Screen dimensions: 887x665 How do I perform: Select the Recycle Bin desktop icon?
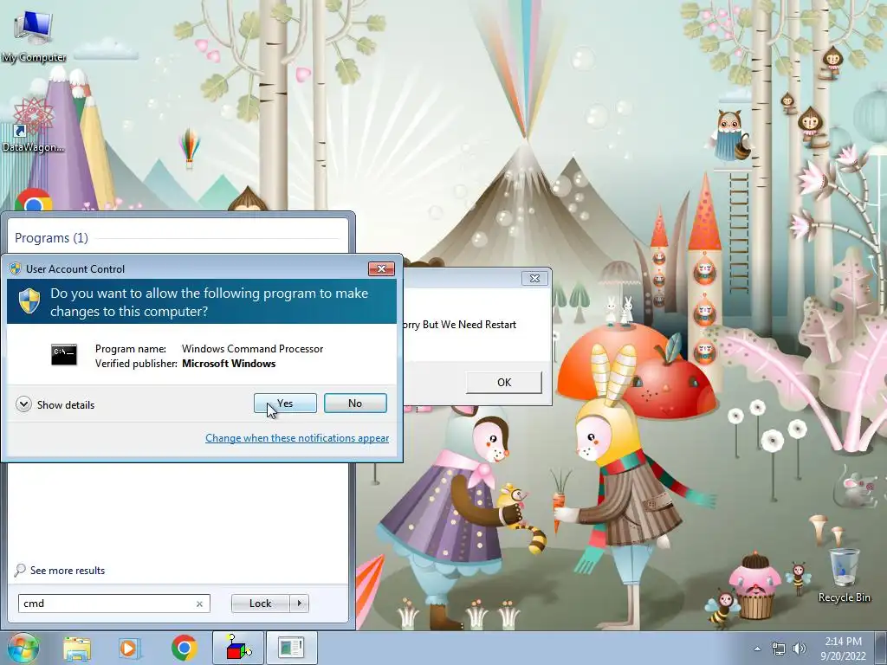coord(845,575)
